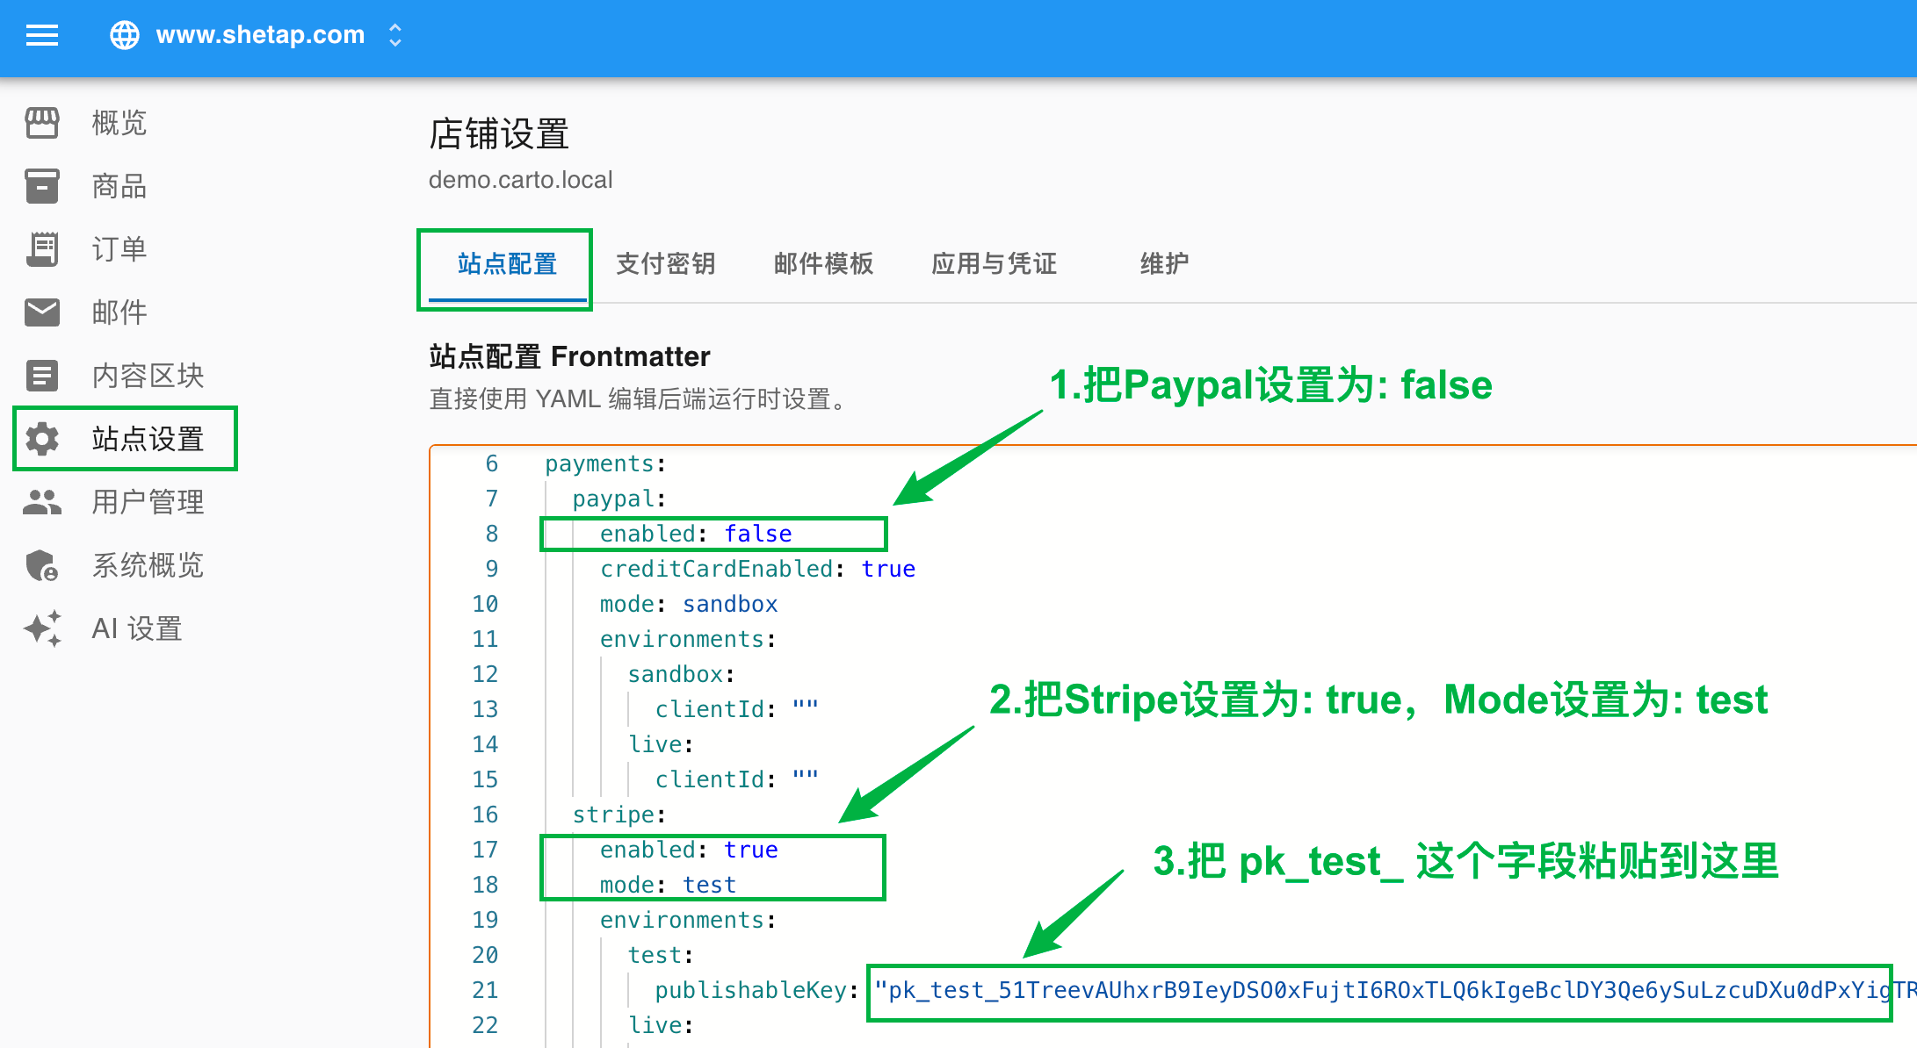Click the globe site icon

click(x=125, y=35)
